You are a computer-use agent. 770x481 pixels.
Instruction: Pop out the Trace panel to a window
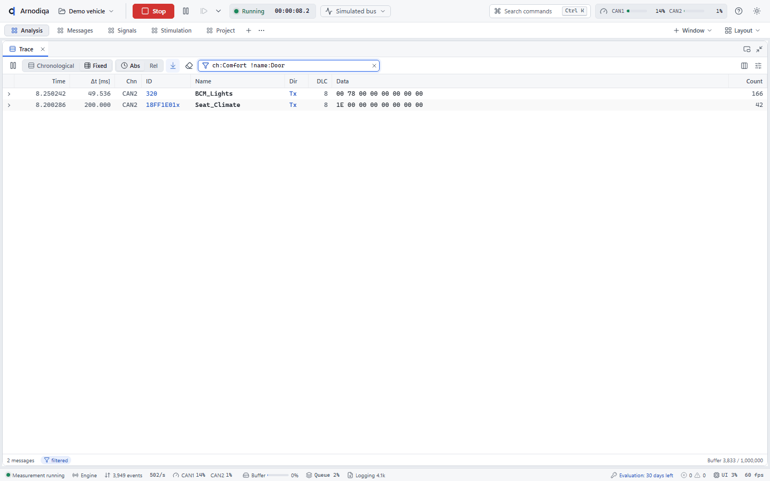pyautogui.click(x=747, y=49)
